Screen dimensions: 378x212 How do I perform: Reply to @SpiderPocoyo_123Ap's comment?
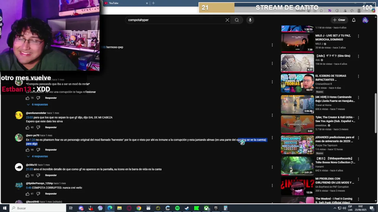51,194
